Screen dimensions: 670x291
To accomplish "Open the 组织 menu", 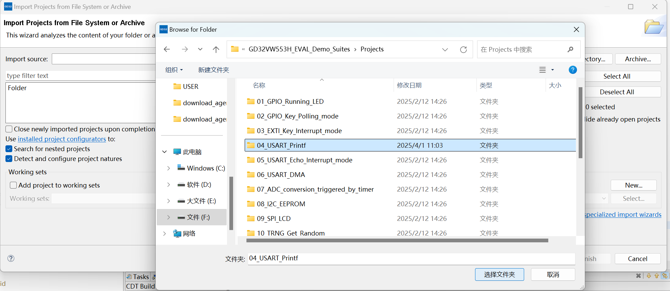I will pyautogui.click(x=174, y=70).
